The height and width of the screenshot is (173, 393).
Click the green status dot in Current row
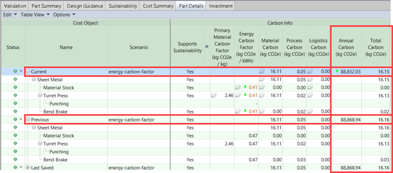[15, 72]
